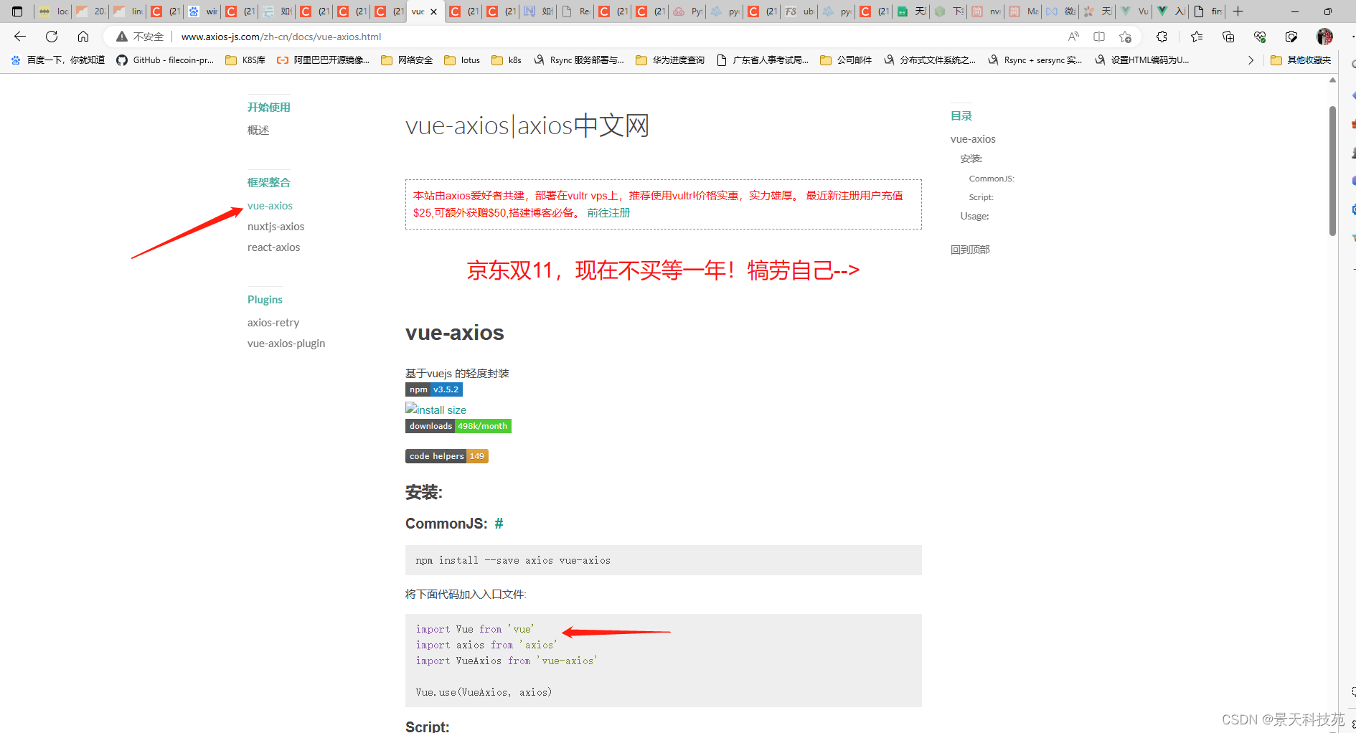Click the CommonJS # anchor link

pyautogui.click(x=499, y=524)
